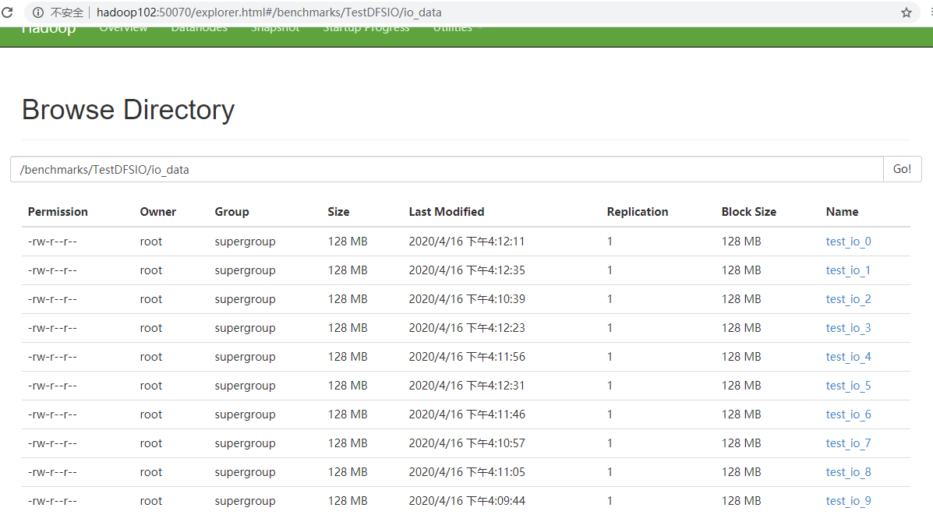Open file test_io_3
The image size is (933, 529).
coord(849,328)
